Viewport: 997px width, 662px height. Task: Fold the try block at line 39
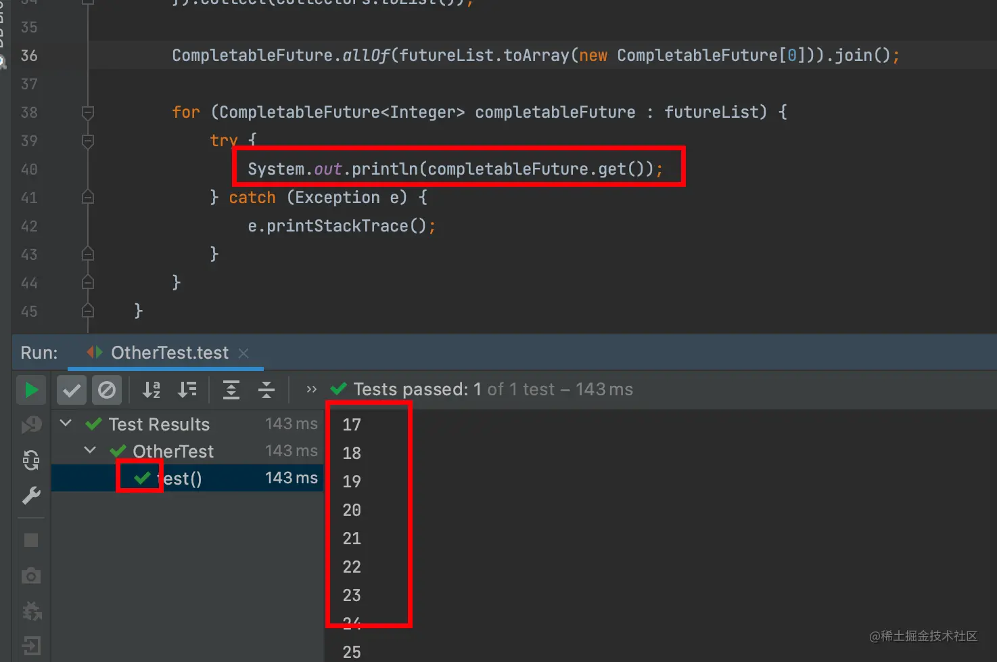[88, 141]
